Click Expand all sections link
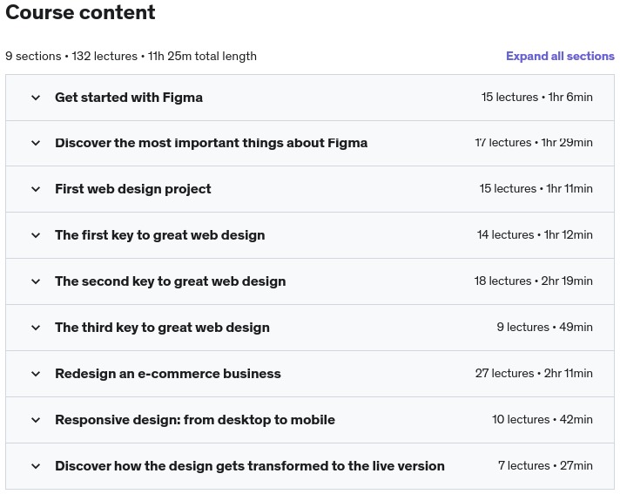The image size is (620, 494). point(560,56)
